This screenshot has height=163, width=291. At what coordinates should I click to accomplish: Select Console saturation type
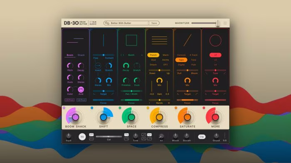click(181, 55)
